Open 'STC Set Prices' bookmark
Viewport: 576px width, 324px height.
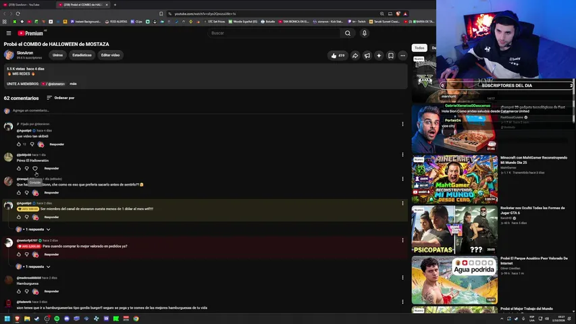(215, 22)
